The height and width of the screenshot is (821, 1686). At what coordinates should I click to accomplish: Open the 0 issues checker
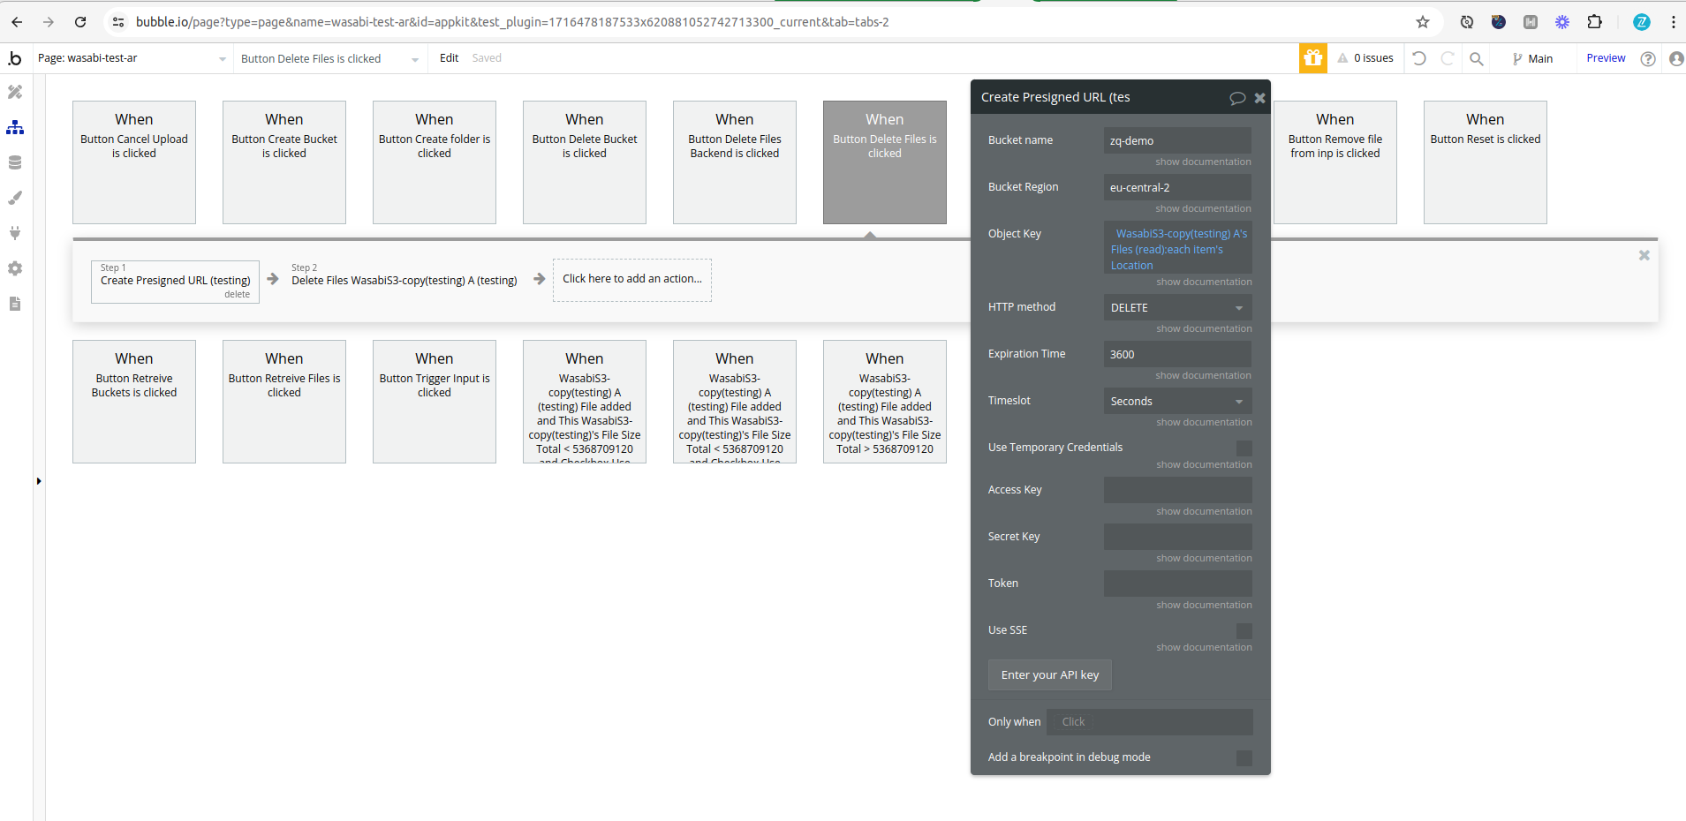tap(1365, 58)
